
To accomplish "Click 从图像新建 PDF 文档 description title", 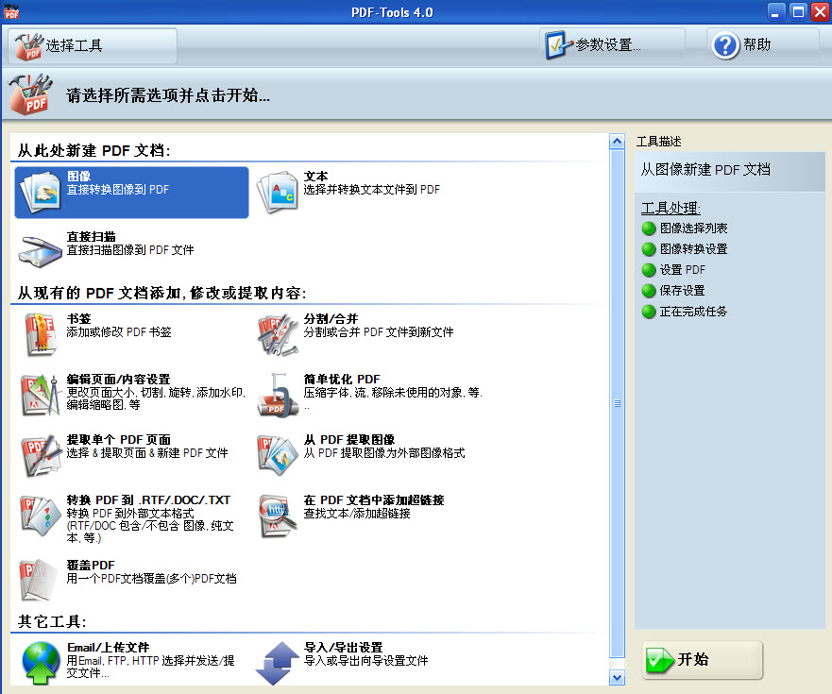I will (x=705, y=170).
